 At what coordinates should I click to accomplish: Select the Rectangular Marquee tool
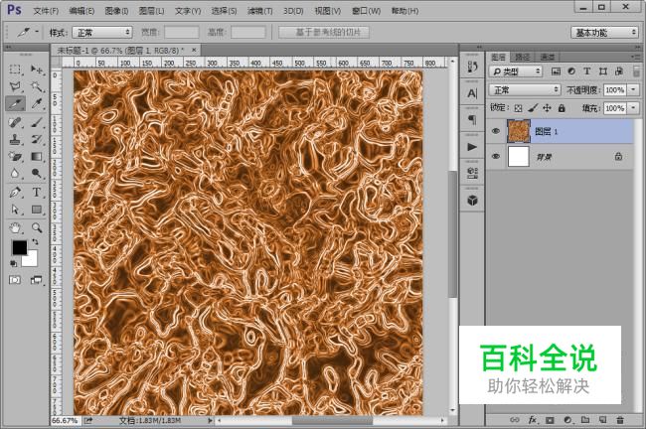(15, 70)
